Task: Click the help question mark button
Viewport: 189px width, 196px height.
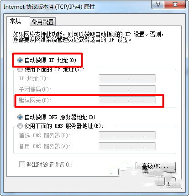Action: pyautogui.click(x=157, y=5)
